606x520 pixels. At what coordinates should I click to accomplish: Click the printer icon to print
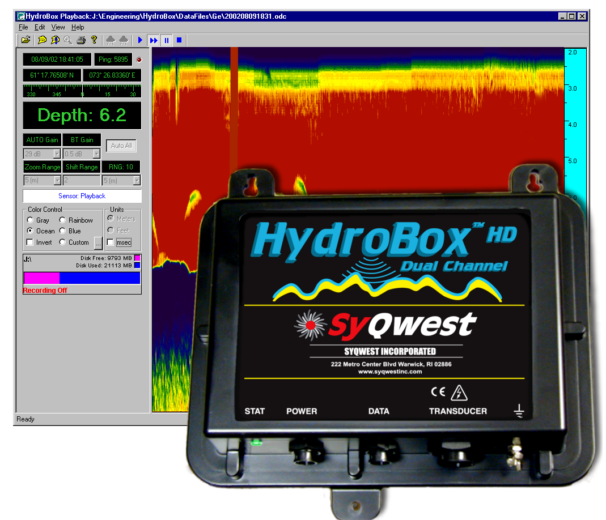[81, 40]
